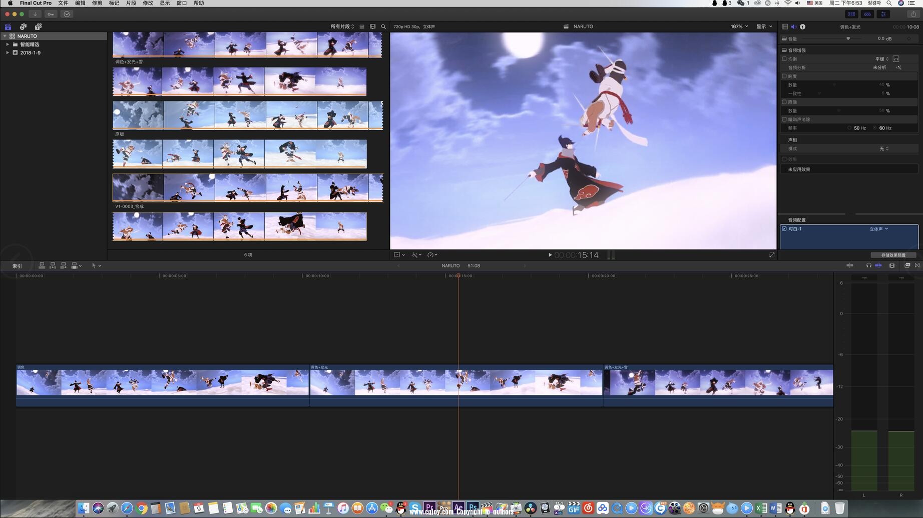Toggle the inspector panel button
Image resolution: width=923 pixels, height=518 pixels.
(x=883, y=14)
